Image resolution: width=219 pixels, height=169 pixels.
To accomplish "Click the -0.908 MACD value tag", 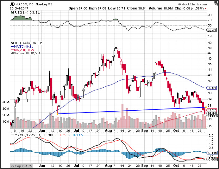I will pyautogui.click(x=212, y=160).
